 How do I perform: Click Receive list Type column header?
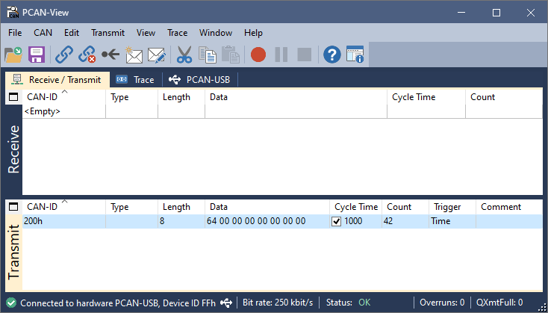[x=131, y=97]
